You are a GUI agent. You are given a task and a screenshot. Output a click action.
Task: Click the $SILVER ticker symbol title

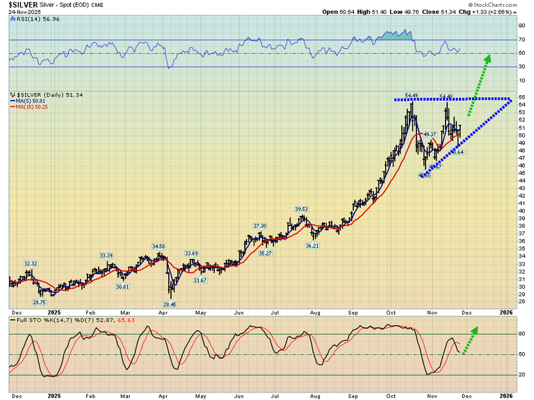(23, 4)
